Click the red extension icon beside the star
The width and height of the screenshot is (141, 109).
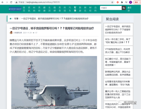pos(118,2)
